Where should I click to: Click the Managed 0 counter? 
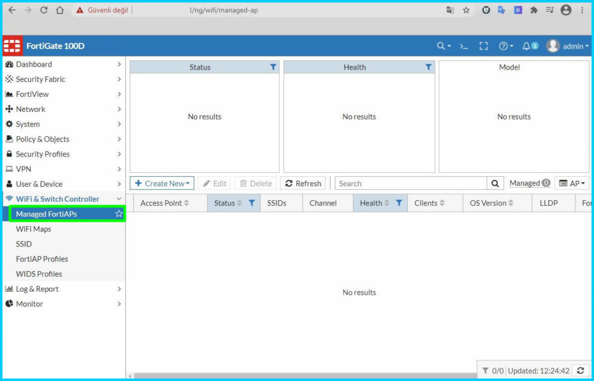tap(530, 183)
